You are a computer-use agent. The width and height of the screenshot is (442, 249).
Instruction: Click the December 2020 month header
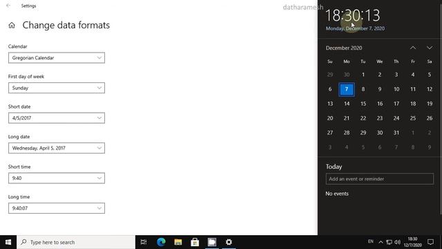344,48
